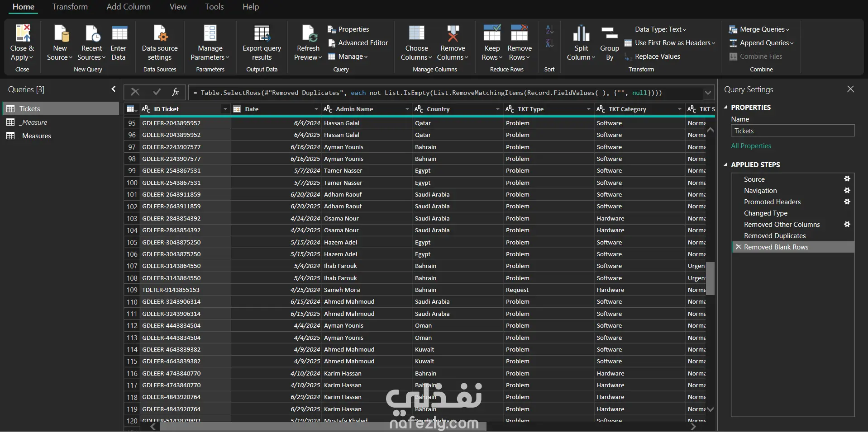Sort column ascending

pyautogui.click(x=549, y=29)
